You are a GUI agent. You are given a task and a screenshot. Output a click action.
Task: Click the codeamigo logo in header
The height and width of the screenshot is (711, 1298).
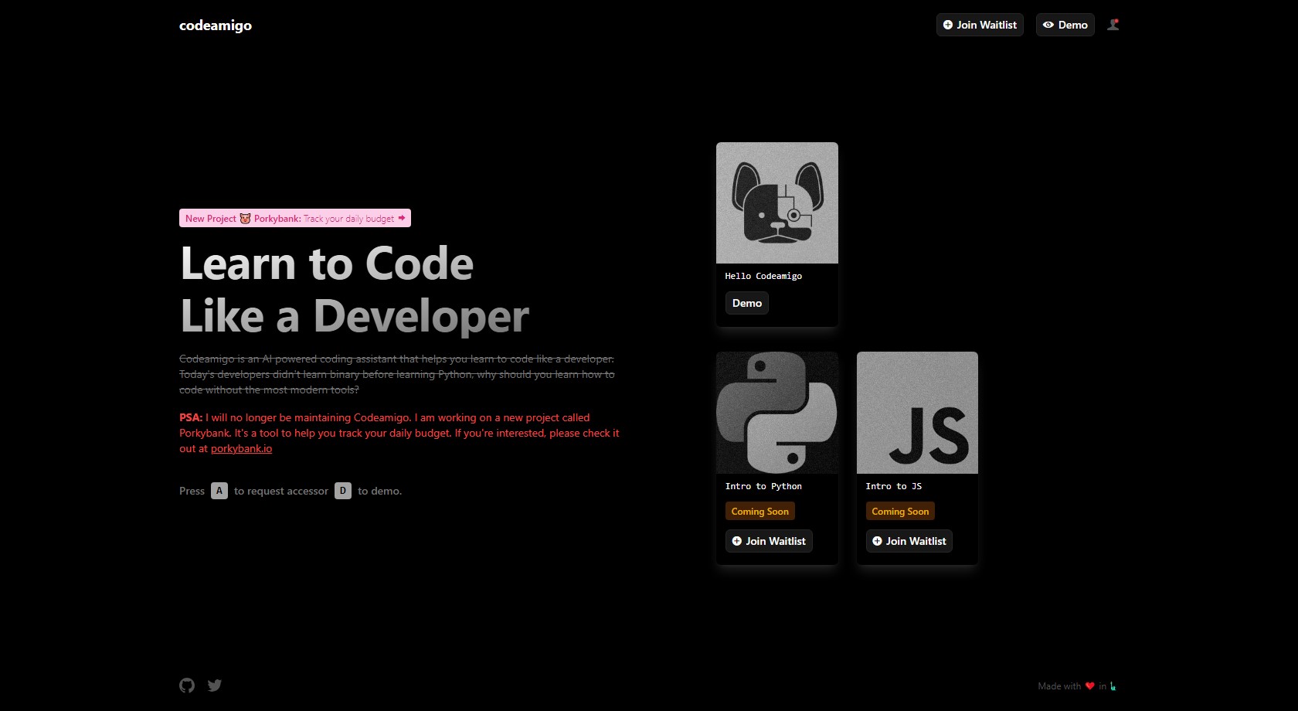click(216, 26)
